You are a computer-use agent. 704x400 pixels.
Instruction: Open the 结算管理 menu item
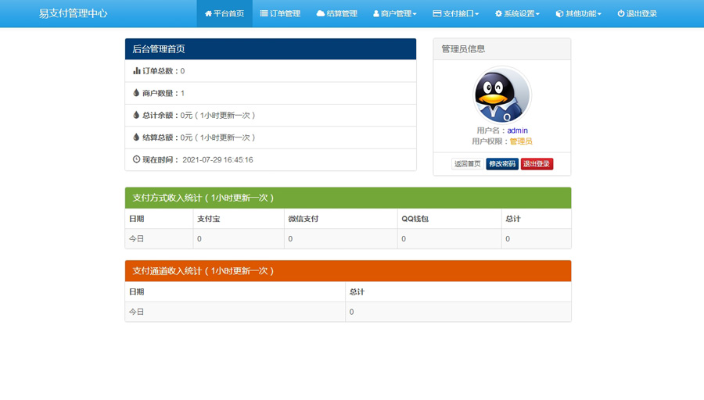341,14
